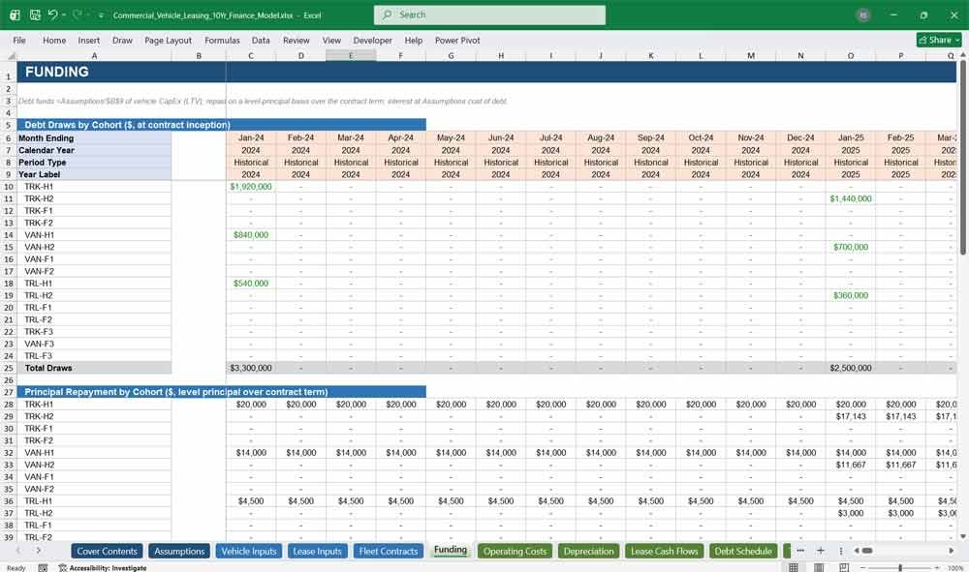Select the $2,500,000 total draws cell
This screenshot has height=572, width=969.
pyautogui.click(x=851, y=368)
